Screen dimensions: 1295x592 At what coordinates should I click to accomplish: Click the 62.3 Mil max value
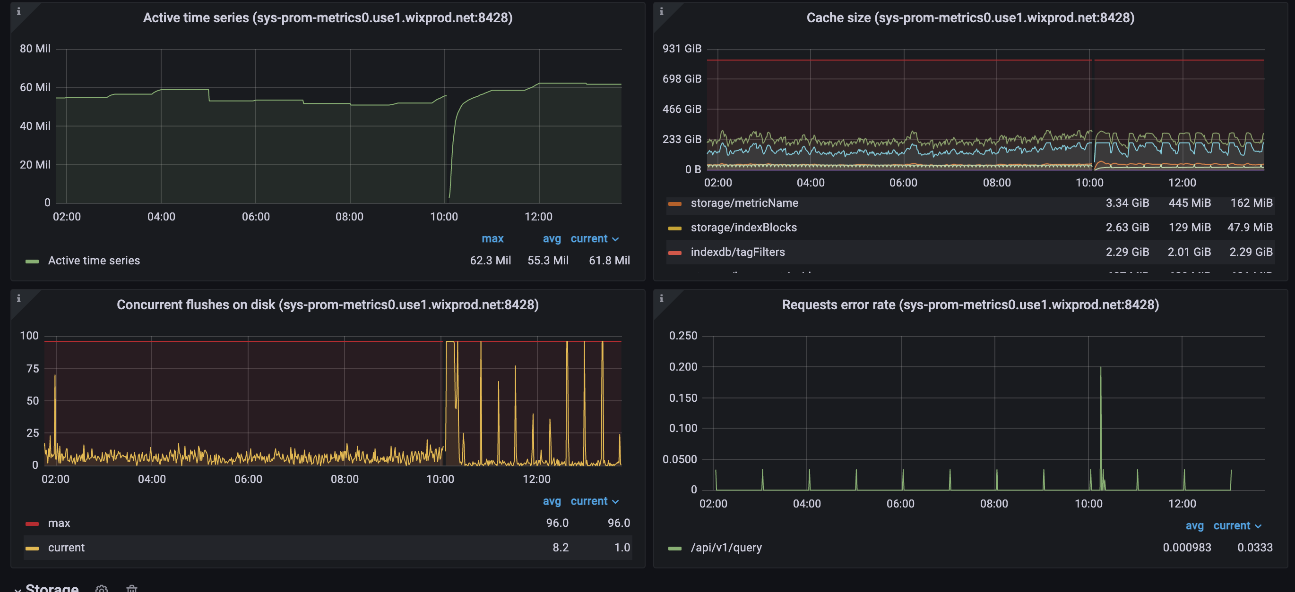490,261
